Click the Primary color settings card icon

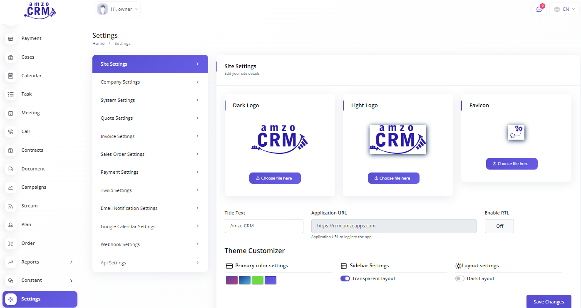tap(229, 266)
